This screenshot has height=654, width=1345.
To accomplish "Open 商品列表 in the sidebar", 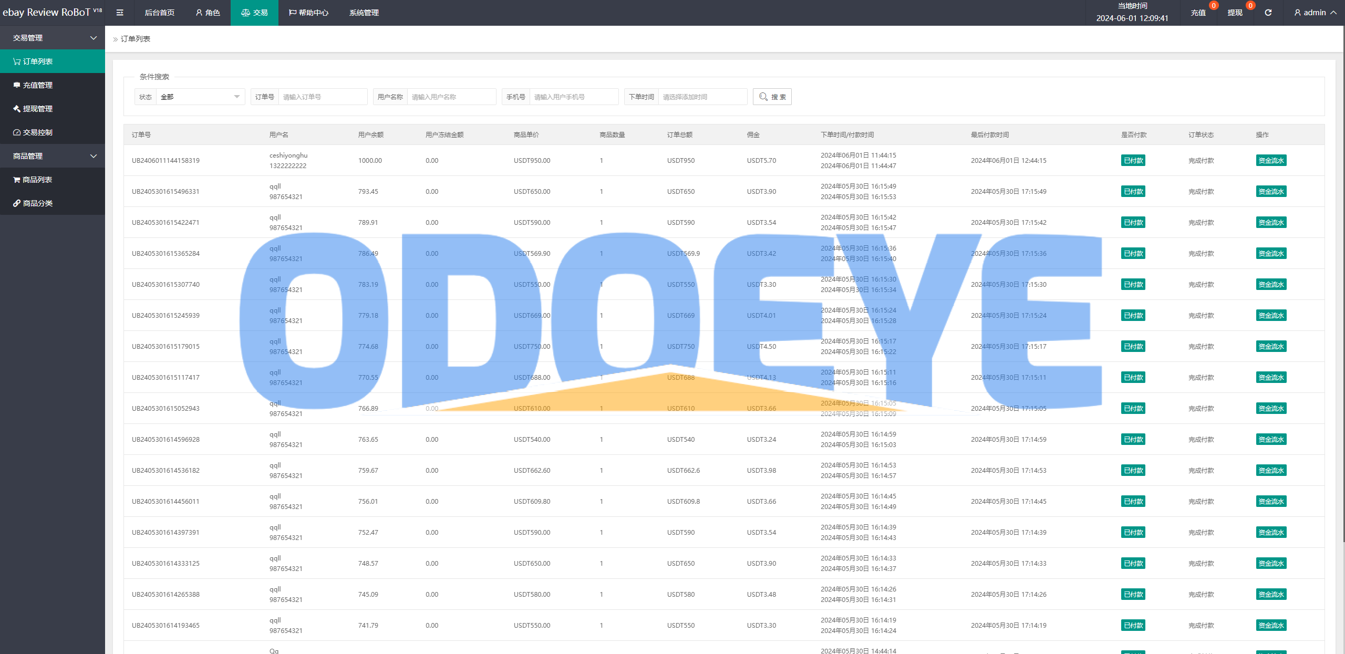I will 53,180.
